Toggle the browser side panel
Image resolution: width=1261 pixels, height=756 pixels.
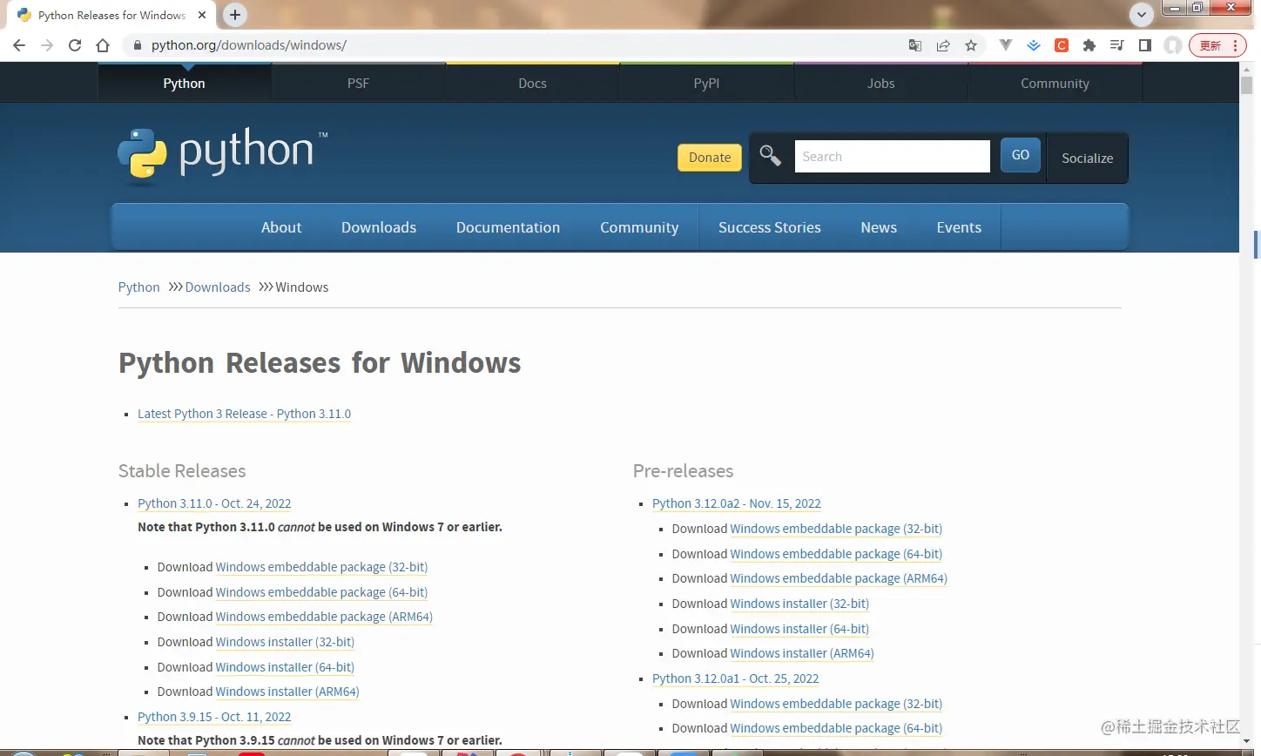click(1145, 45)
